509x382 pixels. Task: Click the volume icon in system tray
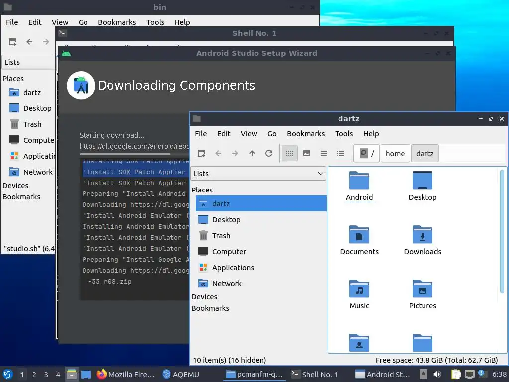click(437, 374)
